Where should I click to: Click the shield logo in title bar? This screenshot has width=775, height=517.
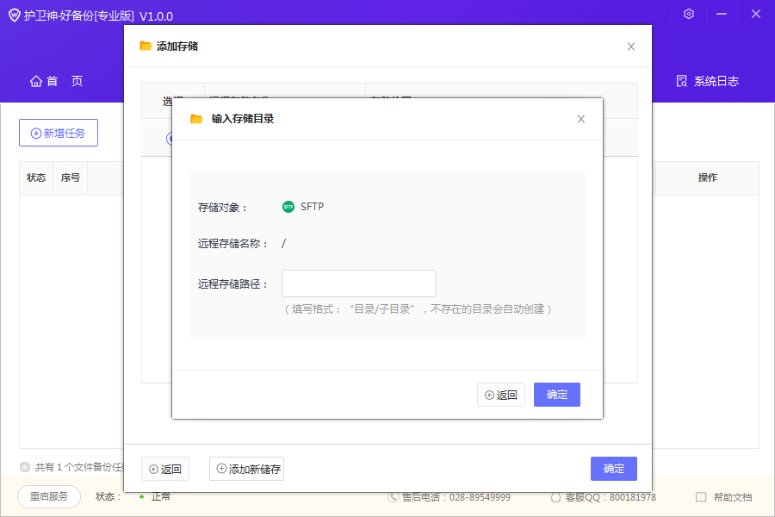[x=15, y=16]
